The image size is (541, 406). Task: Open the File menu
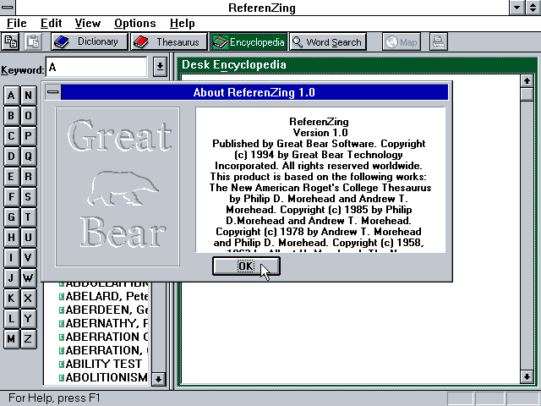point(17,23)
